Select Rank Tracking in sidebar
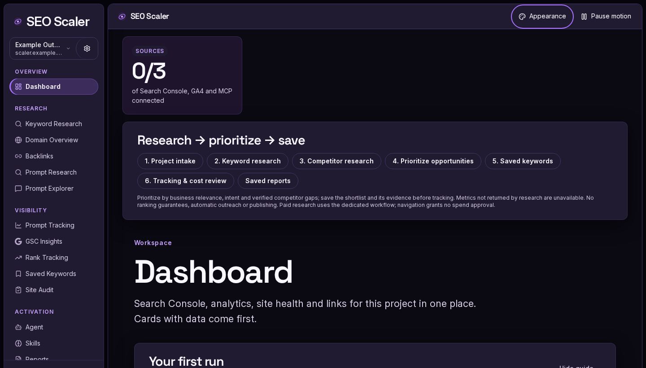This screenshot has width=646, height=368. pyautogui.click(x=54, y=258)
